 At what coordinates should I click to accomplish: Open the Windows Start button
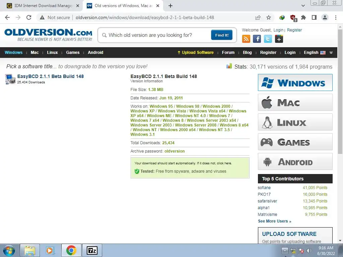(9, 250)
